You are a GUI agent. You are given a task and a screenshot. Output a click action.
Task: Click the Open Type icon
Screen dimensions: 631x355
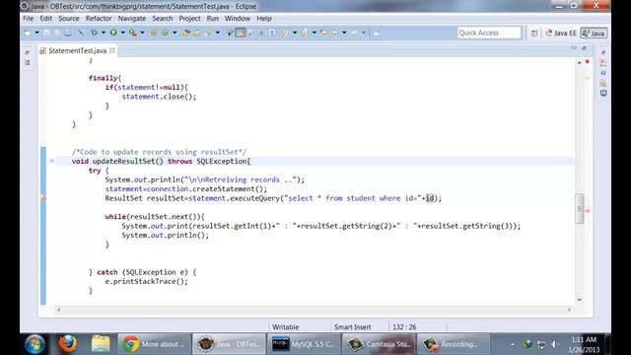coord(186,33)
